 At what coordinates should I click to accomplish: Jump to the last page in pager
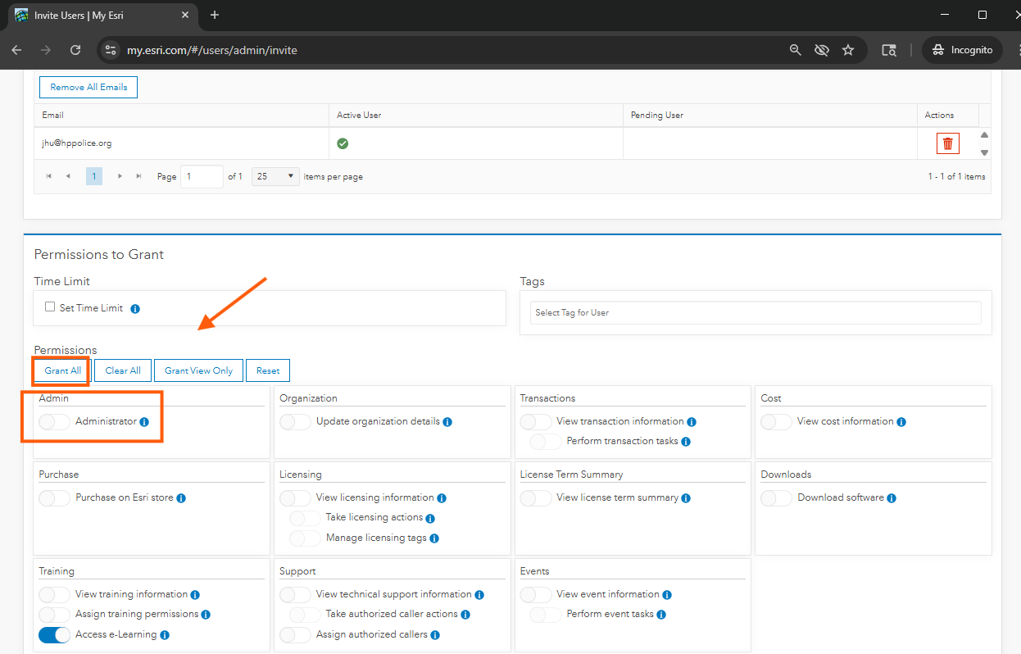138,176
